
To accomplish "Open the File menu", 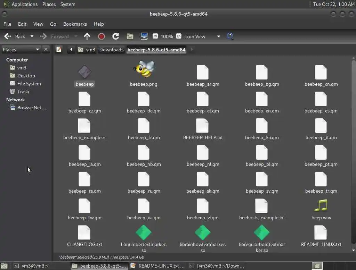I will (7, 24).
